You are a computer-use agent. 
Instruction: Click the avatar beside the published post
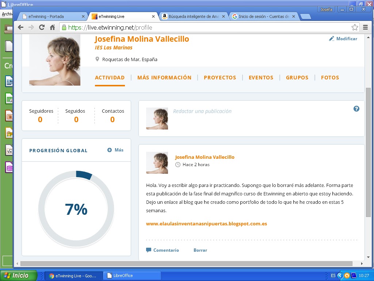point(157,163)
